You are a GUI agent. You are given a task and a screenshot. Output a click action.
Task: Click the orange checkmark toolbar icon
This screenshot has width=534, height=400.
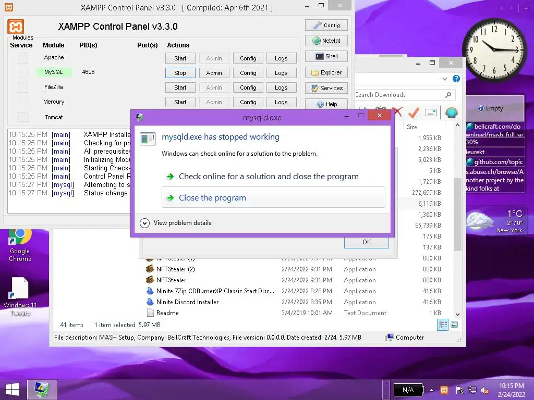[x=414, y=113]
